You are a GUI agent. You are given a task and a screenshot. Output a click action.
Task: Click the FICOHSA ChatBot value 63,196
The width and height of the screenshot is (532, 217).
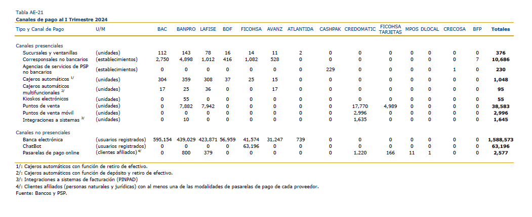pos(251,146)
